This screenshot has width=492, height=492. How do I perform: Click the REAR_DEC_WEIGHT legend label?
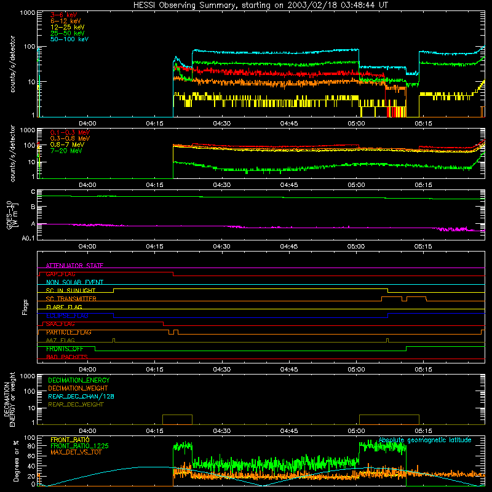coord(76,405)
